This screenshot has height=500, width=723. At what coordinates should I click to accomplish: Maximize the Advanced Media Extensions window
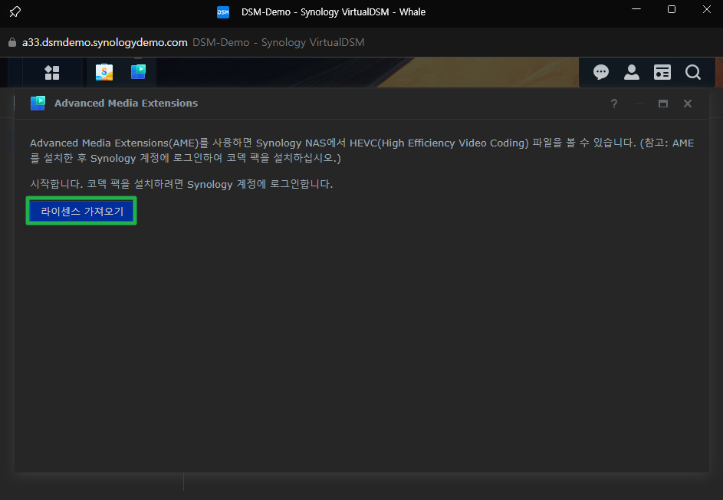click(663, 104)
